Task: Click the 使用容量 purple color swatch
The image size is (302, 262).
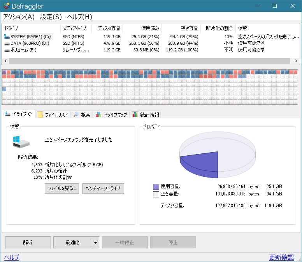Action: point(156,187)
